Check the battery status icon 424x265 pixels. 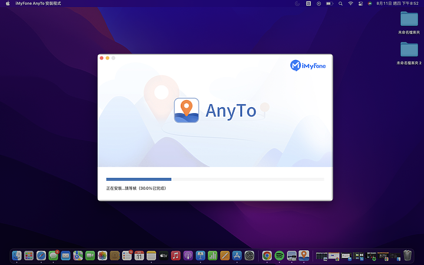[329, 4]
